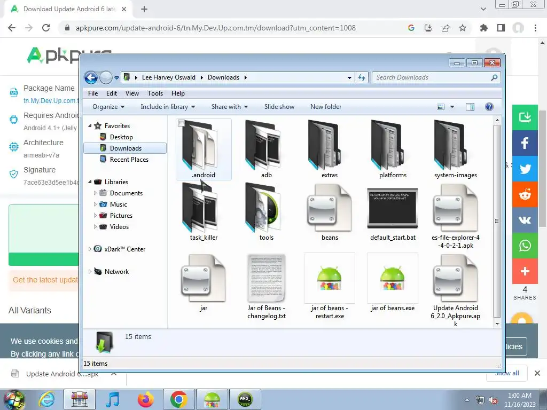The height and width of the screenshot is (410, 547).
Task: Expand the Videos library node
Action: coord(95,226)
